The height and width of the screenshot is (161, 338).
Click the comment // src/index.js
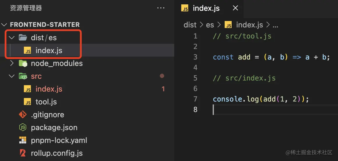(x=244, y=78)
